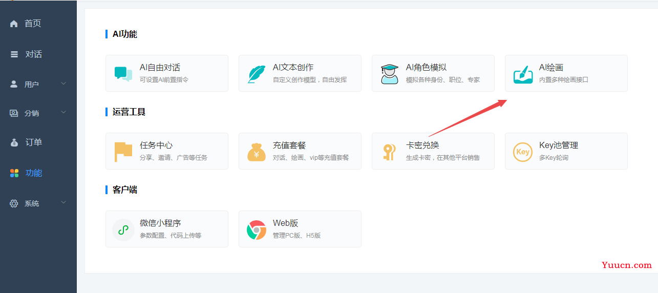The width and height of the screenshot is (658, 293).
Task: Click the 分销 sidebar icon
Action: [14, 113]
